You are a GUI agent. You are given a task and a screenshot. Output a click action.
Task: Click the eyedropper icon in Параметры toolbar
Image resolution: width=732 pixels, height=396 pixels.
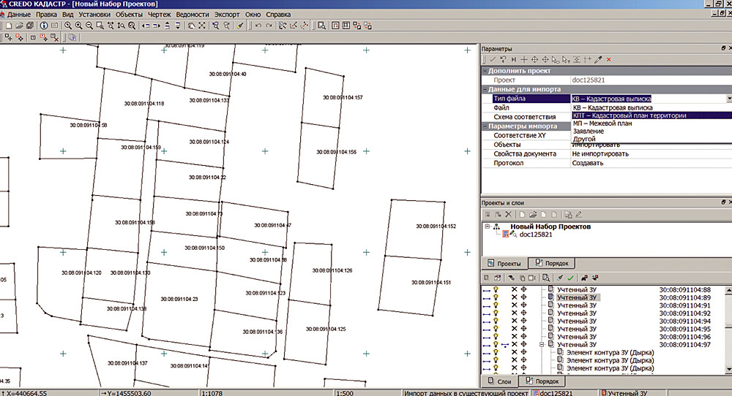[598, 60]
